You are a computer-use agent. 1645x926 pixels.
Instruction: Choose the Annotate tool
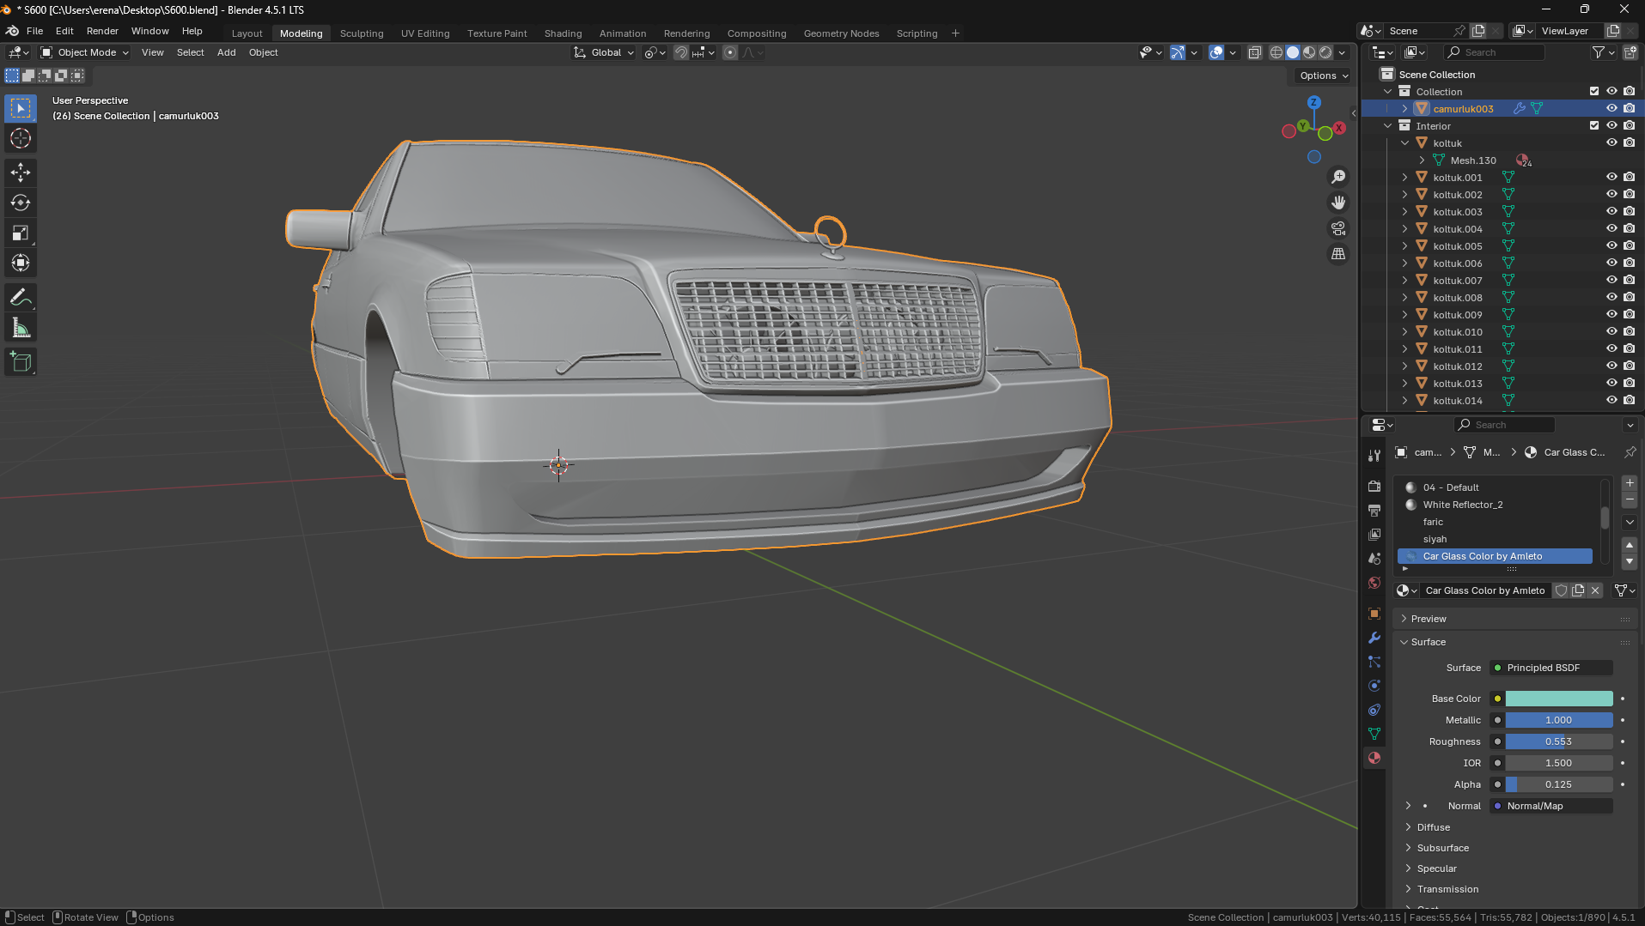21,298
